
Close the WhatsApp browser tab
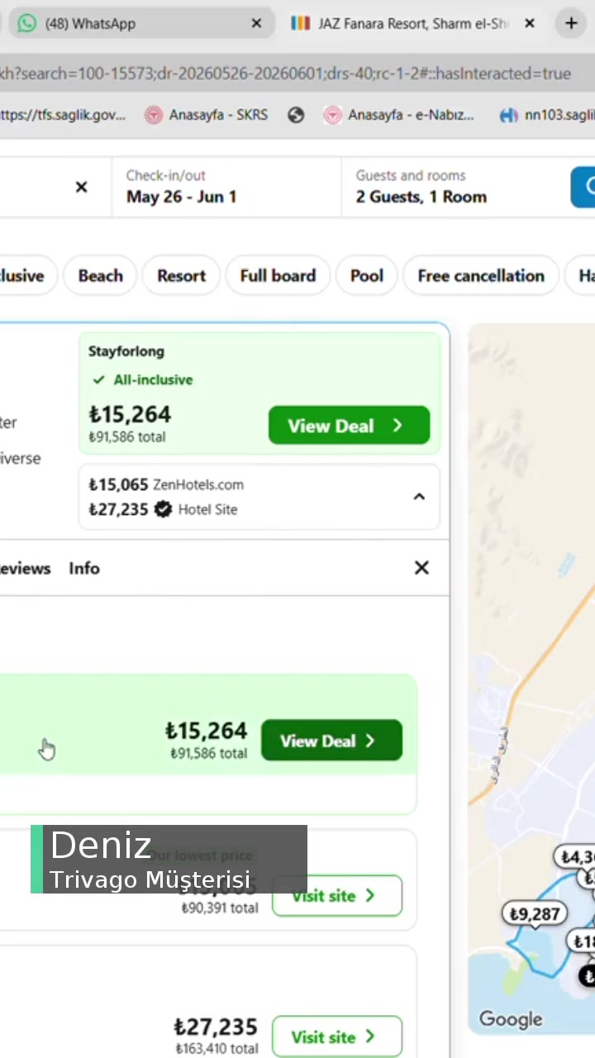[x=256, y=23]
